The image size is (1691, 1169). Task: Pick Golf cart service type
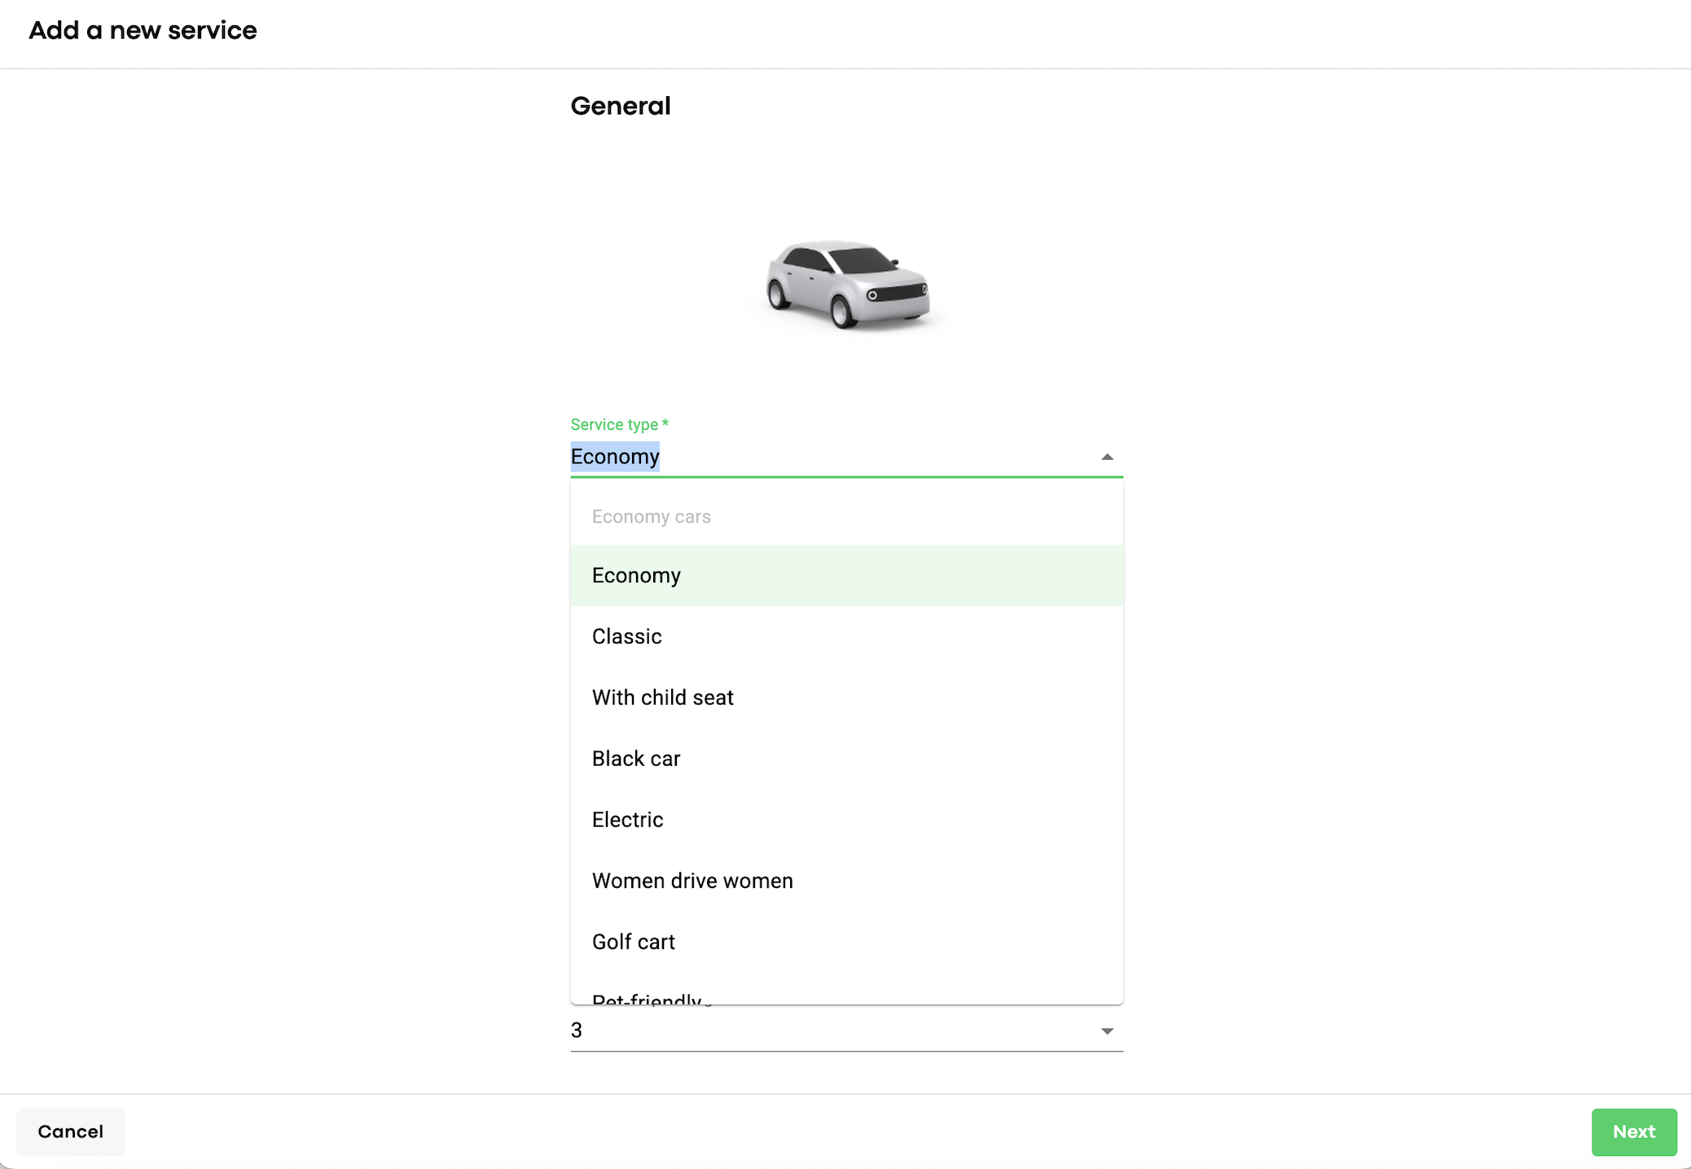pos(633,942)
